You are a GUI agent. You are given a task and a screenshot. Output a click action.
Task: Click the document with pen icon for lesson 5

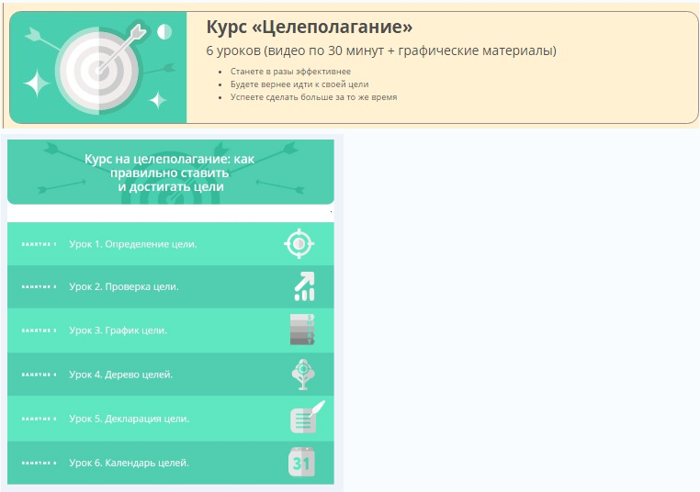(306, 418)
